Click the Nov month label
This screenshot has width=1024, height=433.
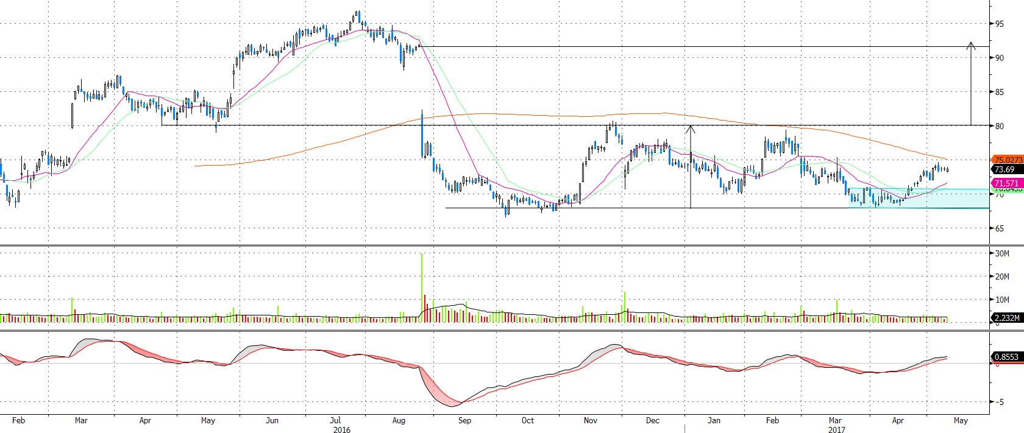[x=591, y=420]
